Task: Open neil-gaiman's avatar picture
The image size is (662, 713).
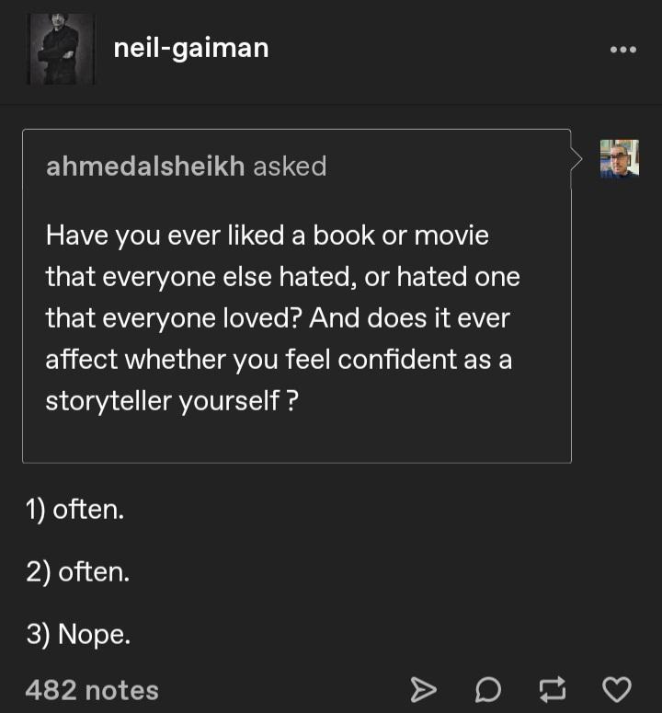Action: tap(62, 49)
